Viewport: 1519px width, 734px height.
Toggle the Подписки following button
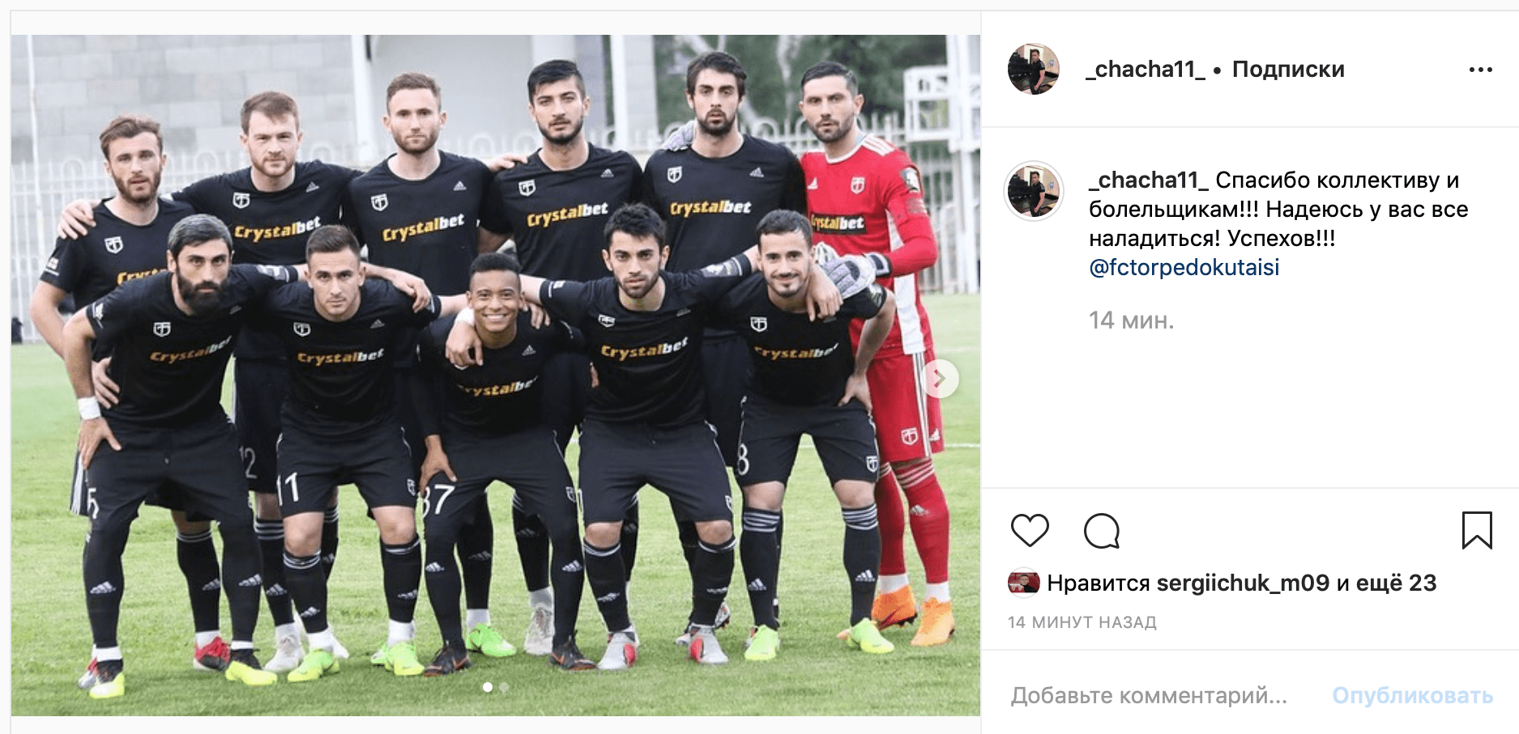1288,70
